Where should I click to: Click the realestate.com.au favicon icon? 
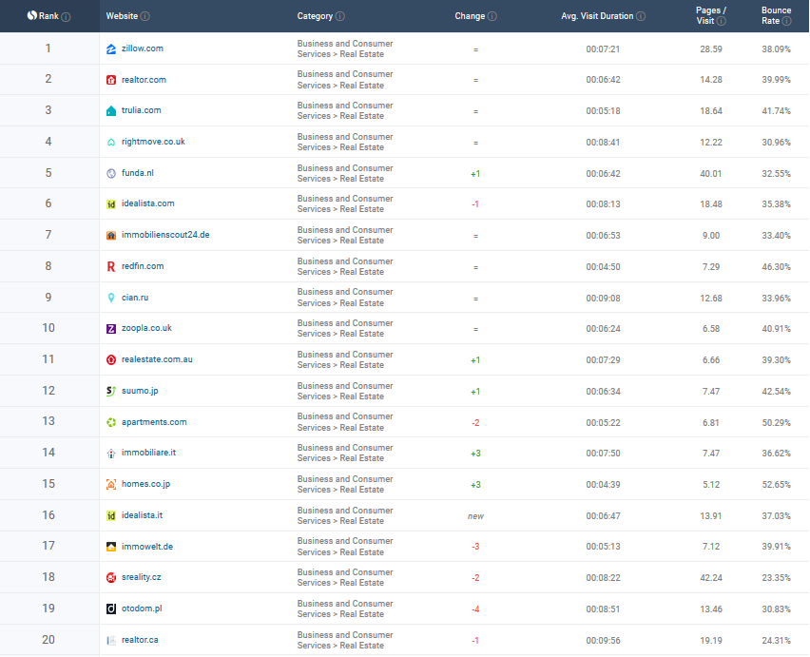(x=111, y=360)
